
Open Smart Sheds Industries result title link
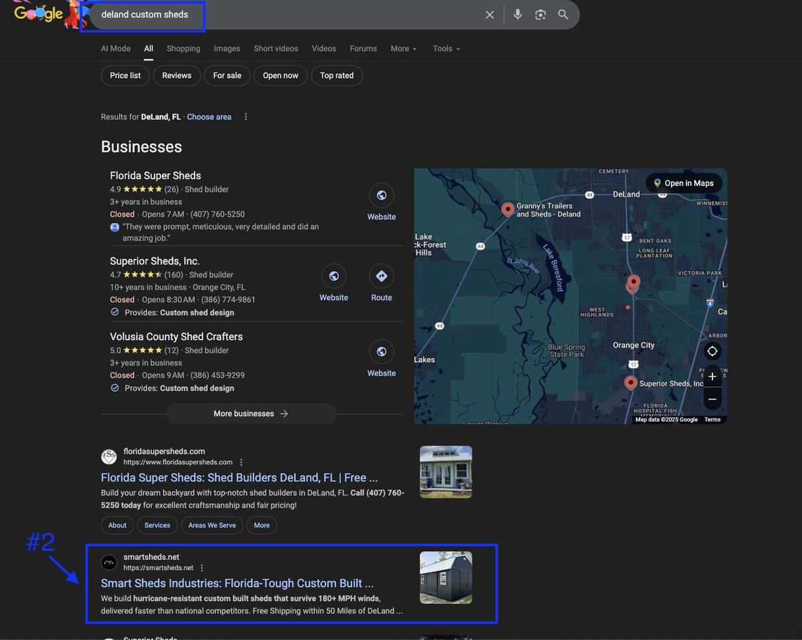click(x=237, y=583)
